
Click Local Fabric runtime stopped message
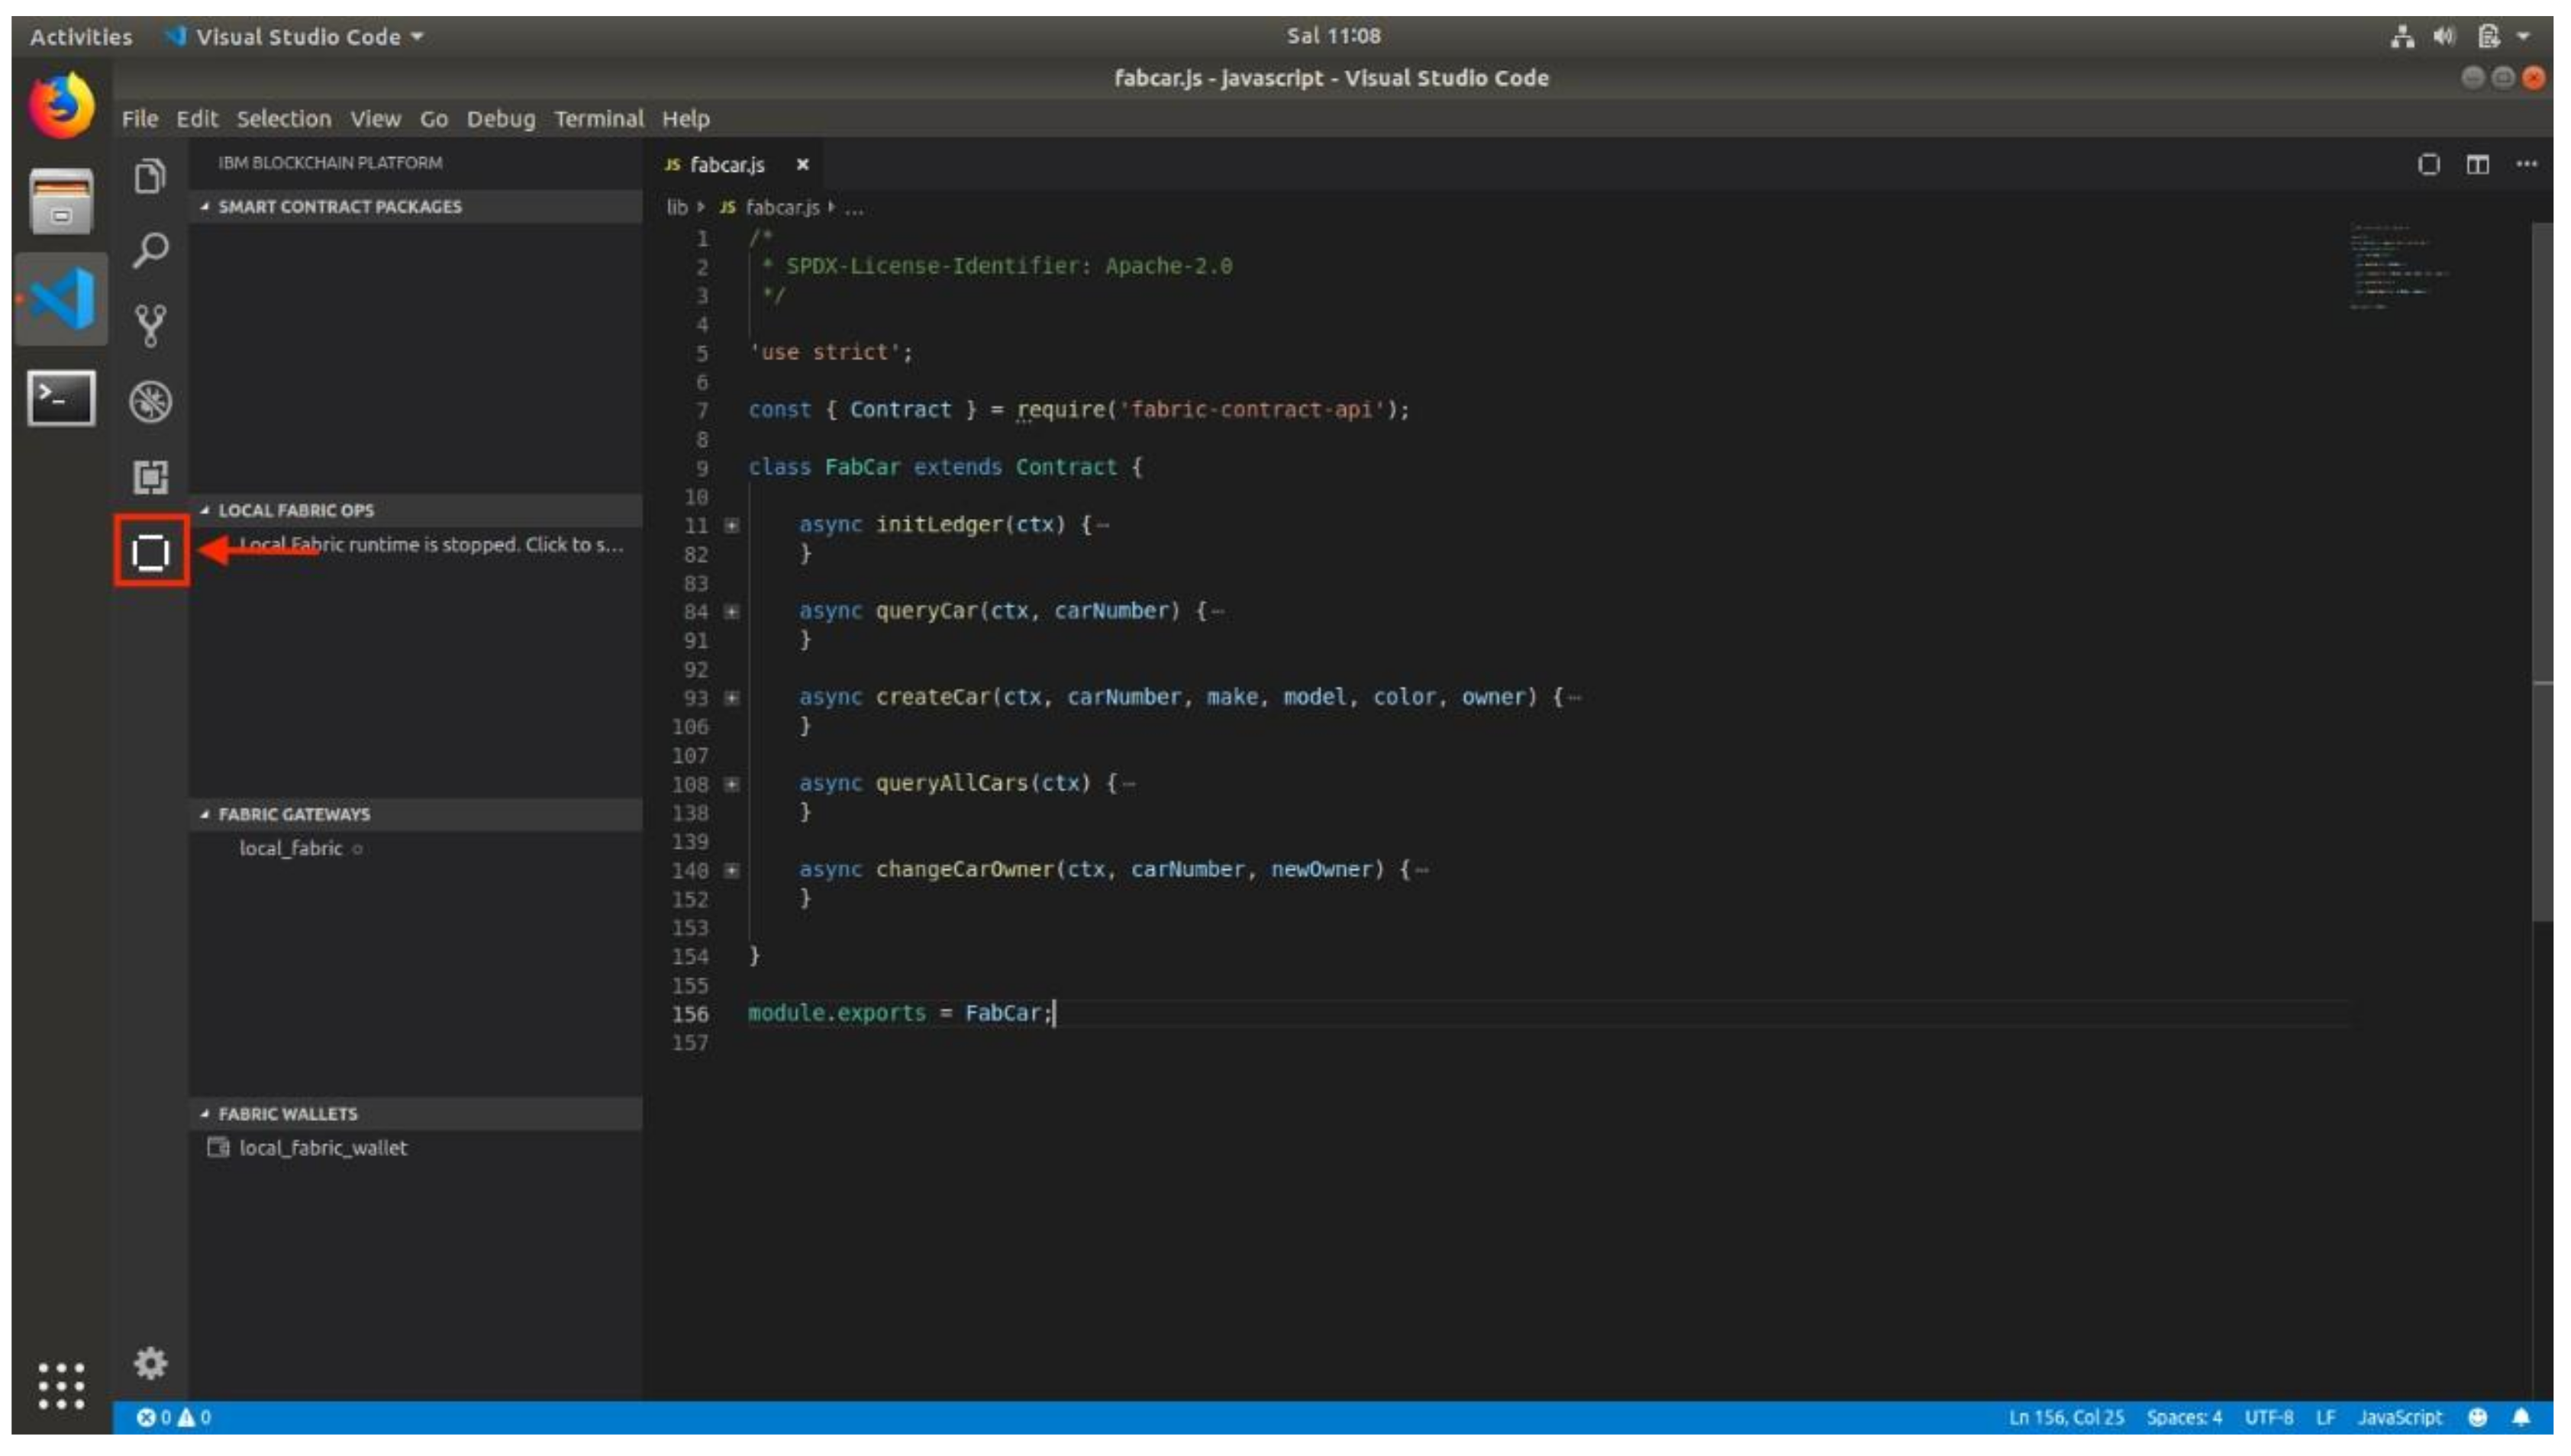pyautogui.click(x=430, y=545)
